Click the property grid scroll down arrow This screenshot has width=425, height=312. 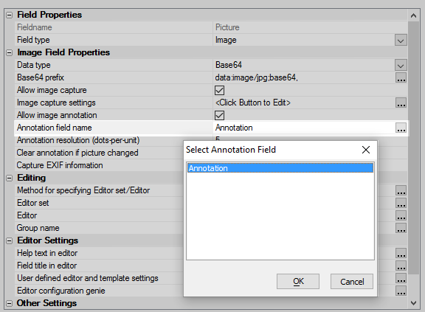pos(414,303)
